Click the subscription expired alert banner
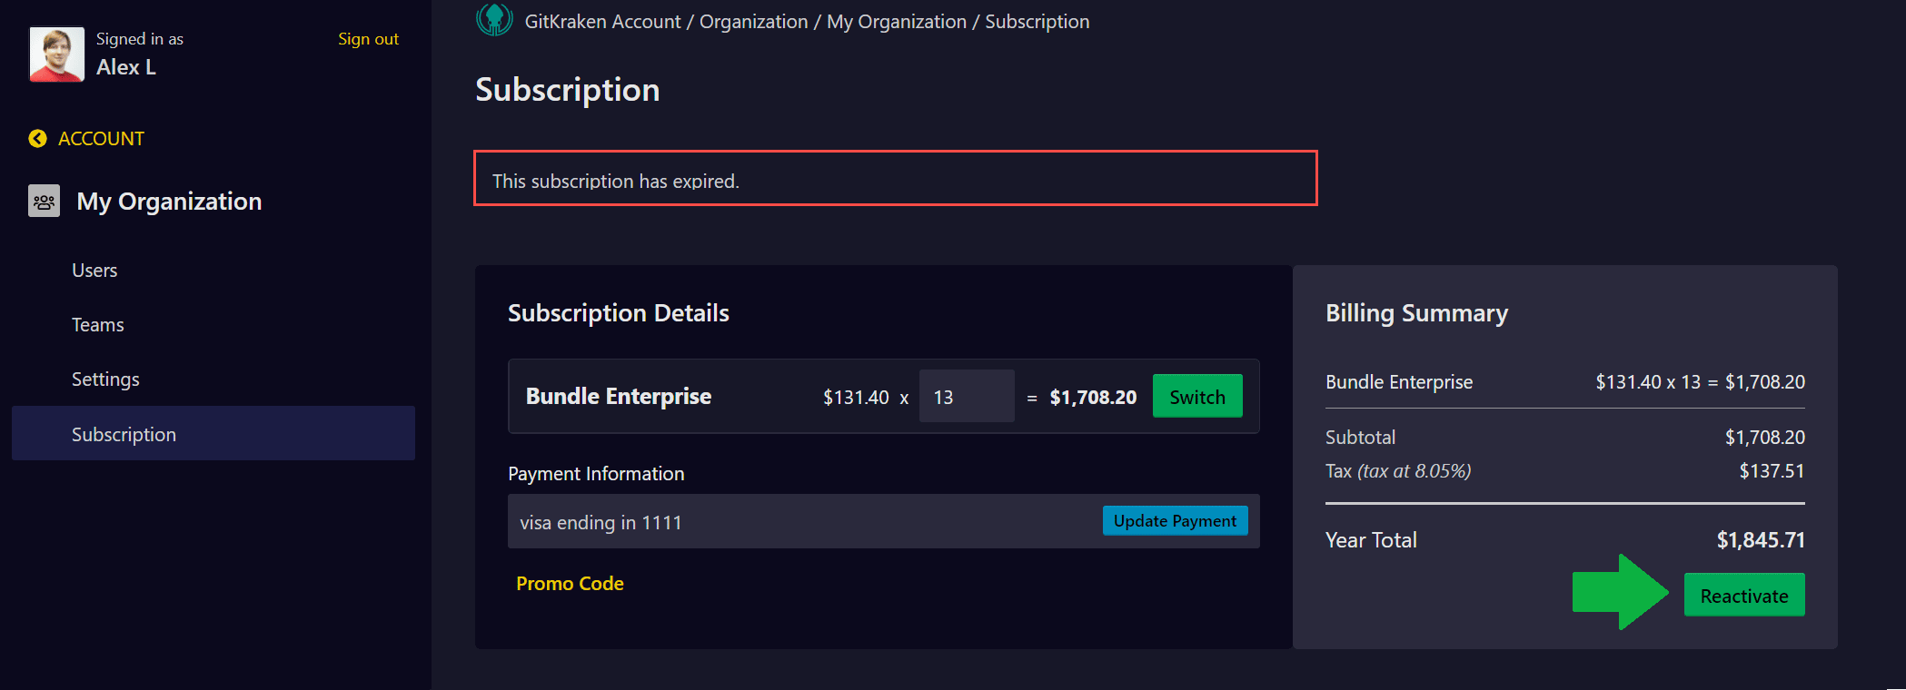The image size is (1906, 690). click(896, 178)
